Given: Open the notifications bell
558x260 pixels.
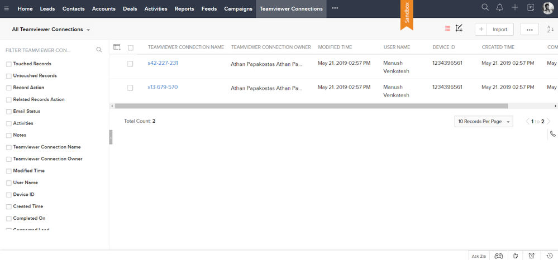Looking at the screenshot, I should (500, 7).
